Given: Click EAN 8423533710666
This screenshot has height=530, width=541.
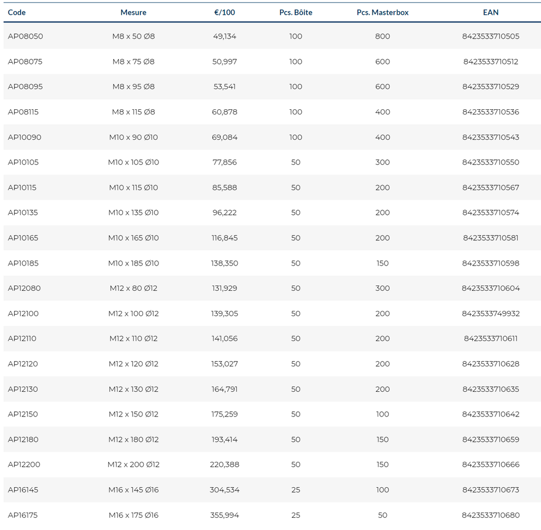Looking at the screenshot, I should click(491, 465).
